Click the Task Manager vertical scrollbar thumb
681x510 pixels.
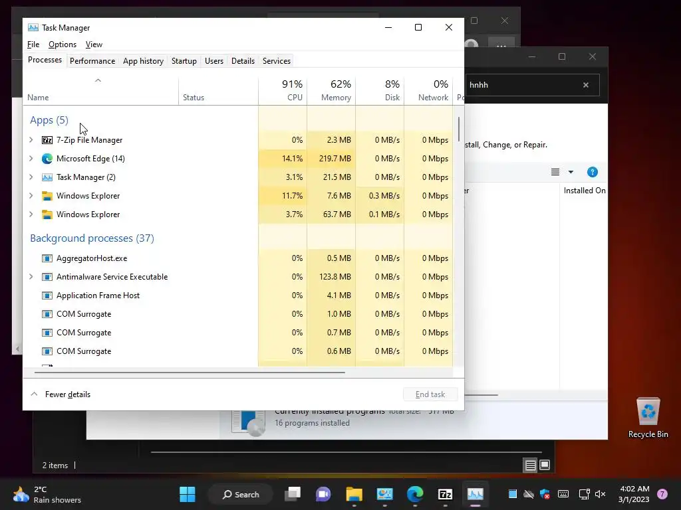pyautogui.click(x=459, y=129)
